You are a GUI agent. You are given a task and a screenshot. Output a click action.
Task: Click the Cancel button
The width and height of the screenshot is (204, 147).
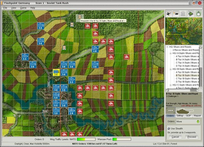pyautogui.click(x=175, y=137)
